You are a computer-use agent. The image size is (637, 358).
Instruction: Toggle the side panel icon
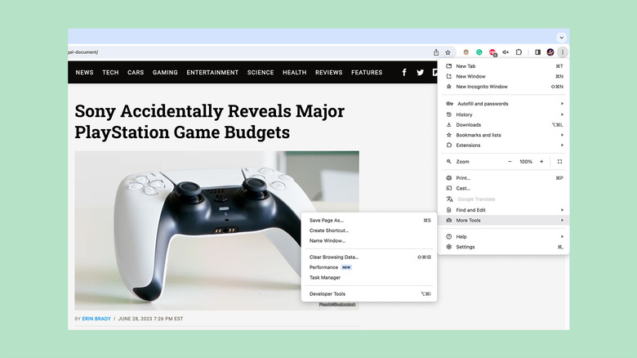(x=537, y=52)
